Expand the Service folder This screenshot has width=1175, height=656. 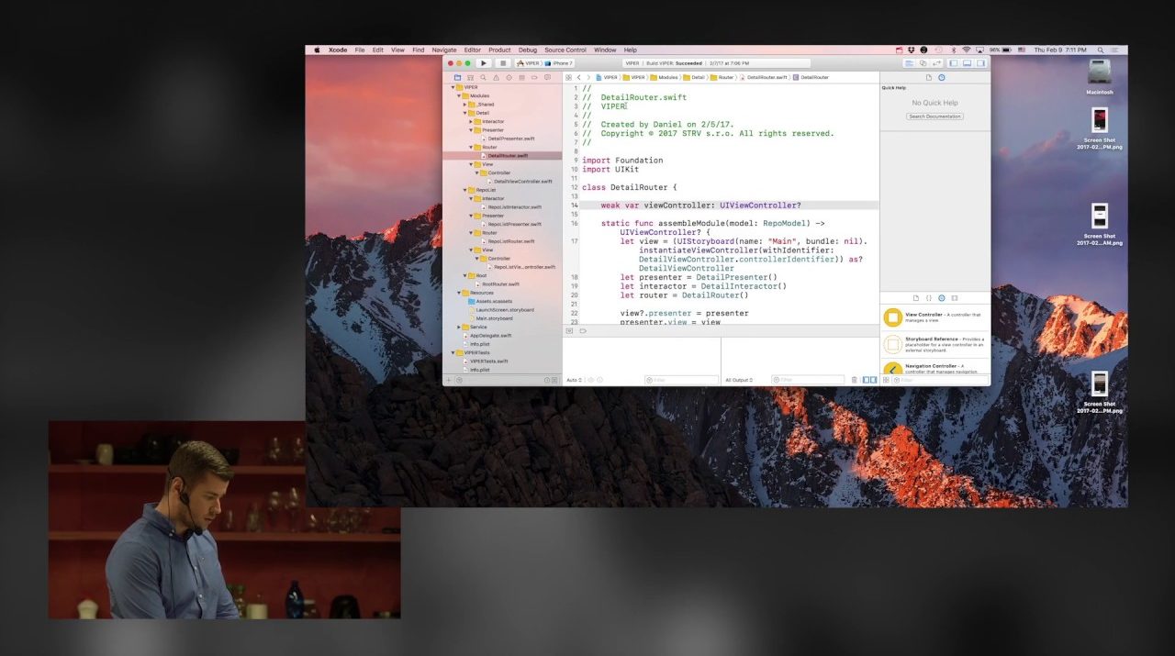click(459, 327)
